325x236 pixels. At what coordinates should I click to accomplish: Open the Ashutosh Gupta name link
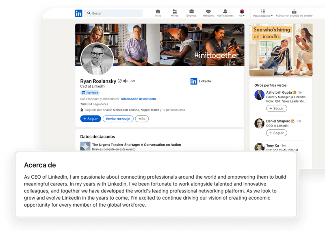point(279,92)
